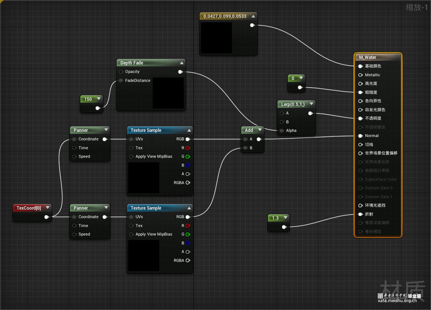Collapse the Depth Fade node preview
The width and height of the screenshot is (431, 310).
tap(182, 63)
